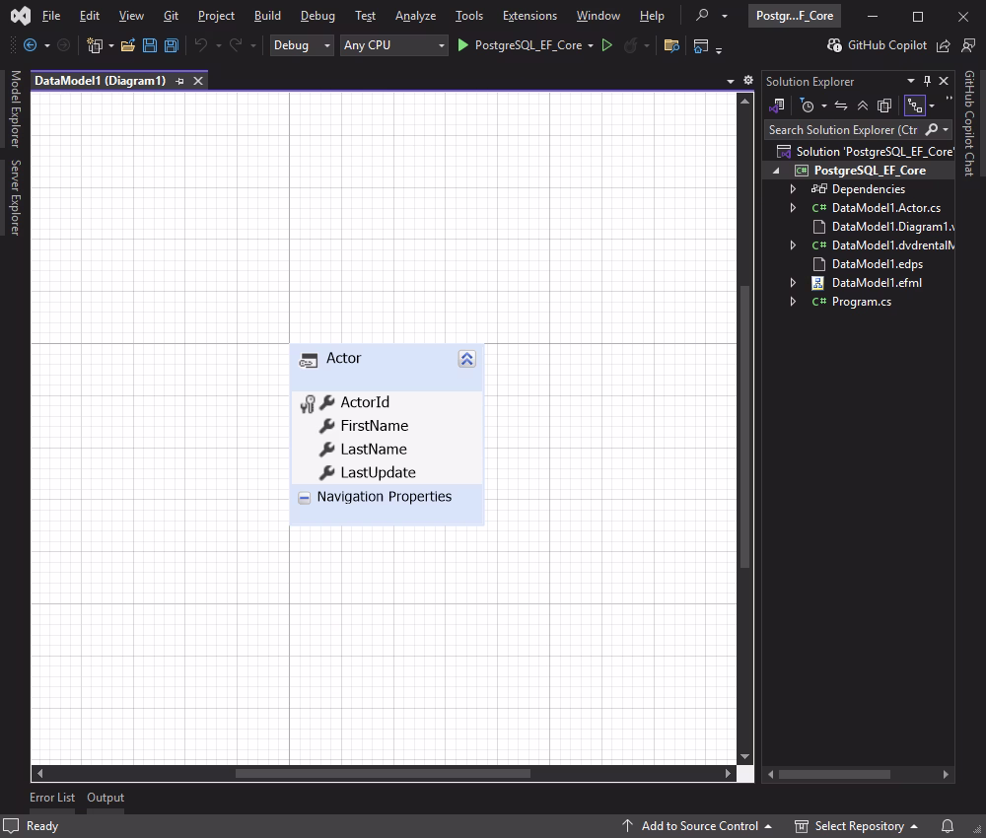Click Sync with Active Document icon

click(840, 105)
